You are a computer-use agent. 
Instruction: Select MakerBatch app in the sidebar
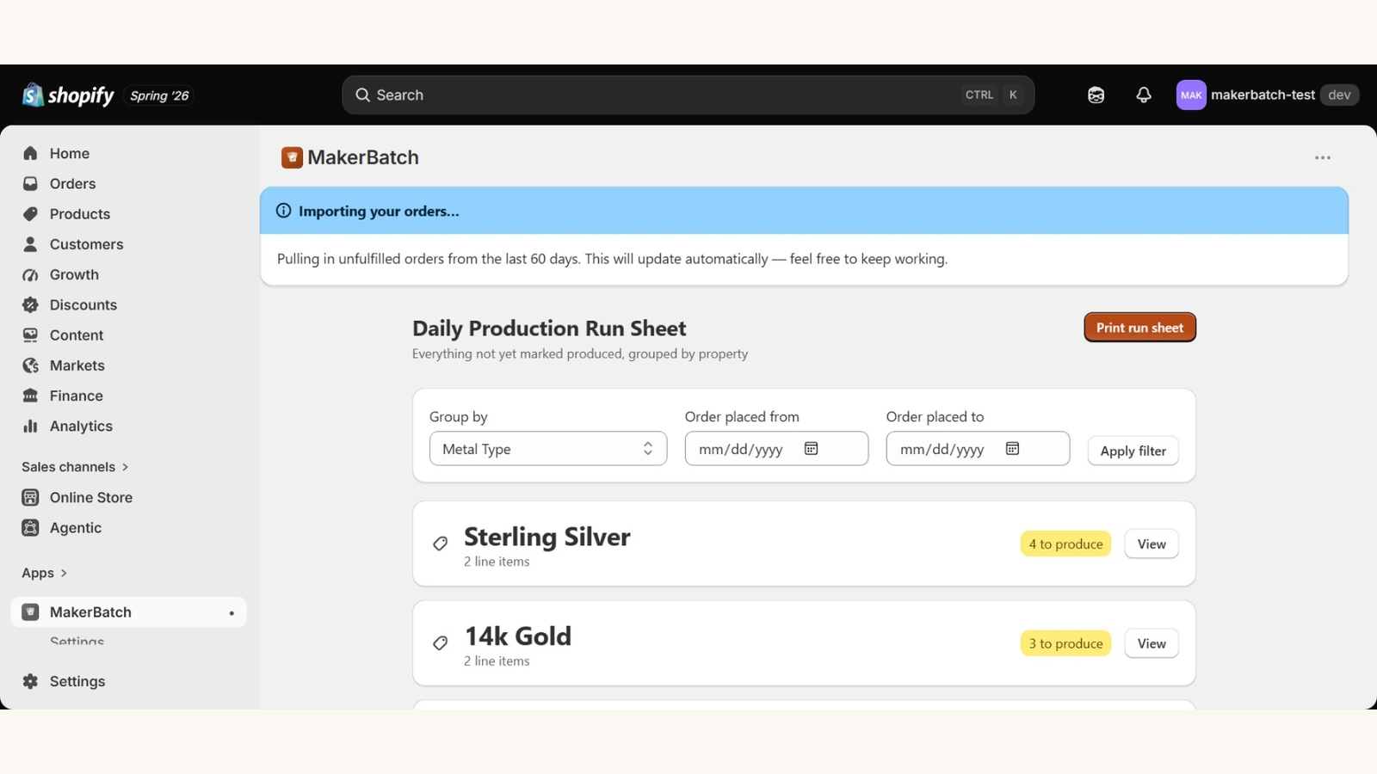click(129, 611)
